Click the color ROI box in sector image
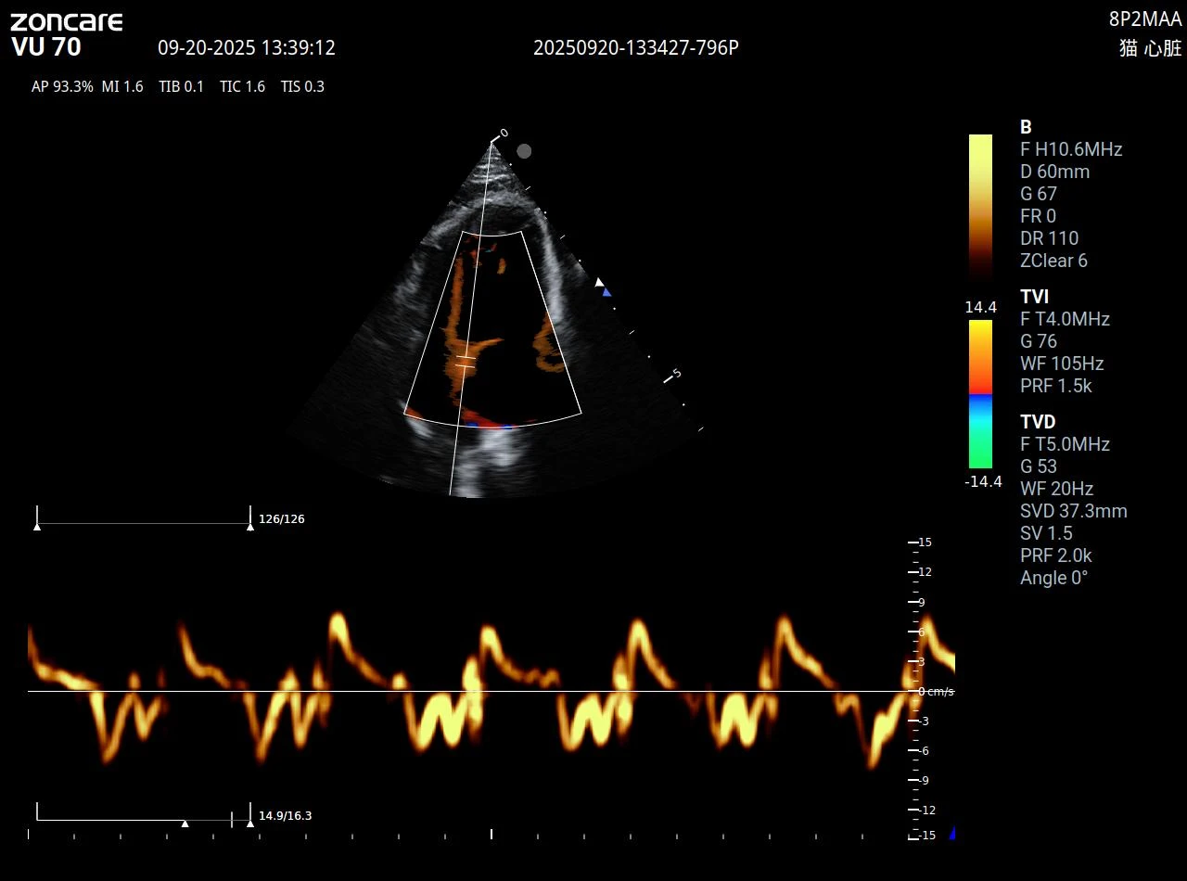The height and width of the screenshot is (881, 1187). tap(493, 328)
